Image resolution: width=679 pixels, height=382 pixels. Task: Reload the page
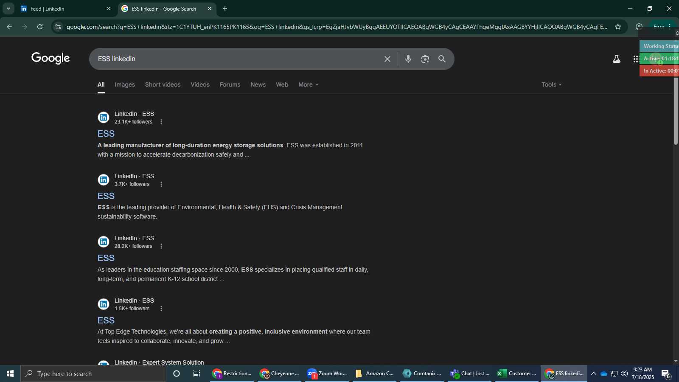point(40,27)
